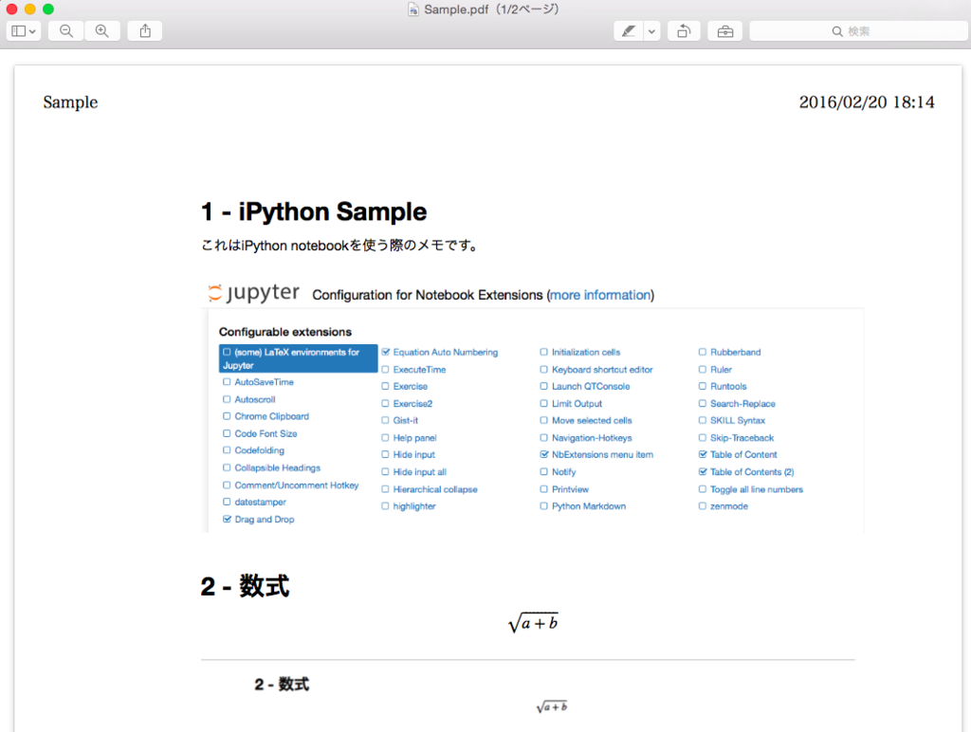
Task: Click Hide input all extension
Action: (x=419, y=471)
